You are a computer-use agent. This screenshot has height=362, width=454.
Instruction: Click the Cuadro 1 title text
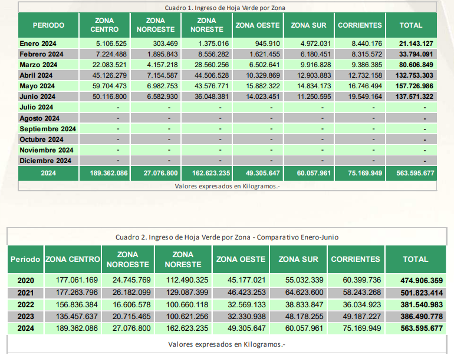[x=225, y=8]
